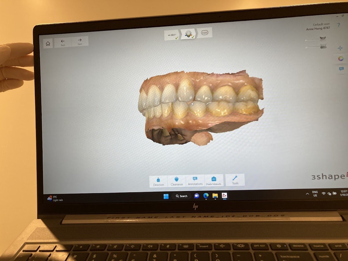The width and height of the screenshot is (348, 261).
Task: Activate the pan/move view control
Action: click(x=340, y=48)
